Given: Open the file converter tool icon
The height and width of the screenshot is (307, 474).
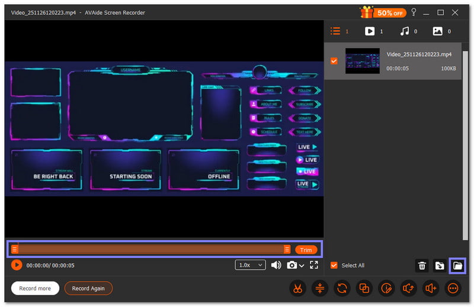Looking at the screenshot, I should click(341, 288).
